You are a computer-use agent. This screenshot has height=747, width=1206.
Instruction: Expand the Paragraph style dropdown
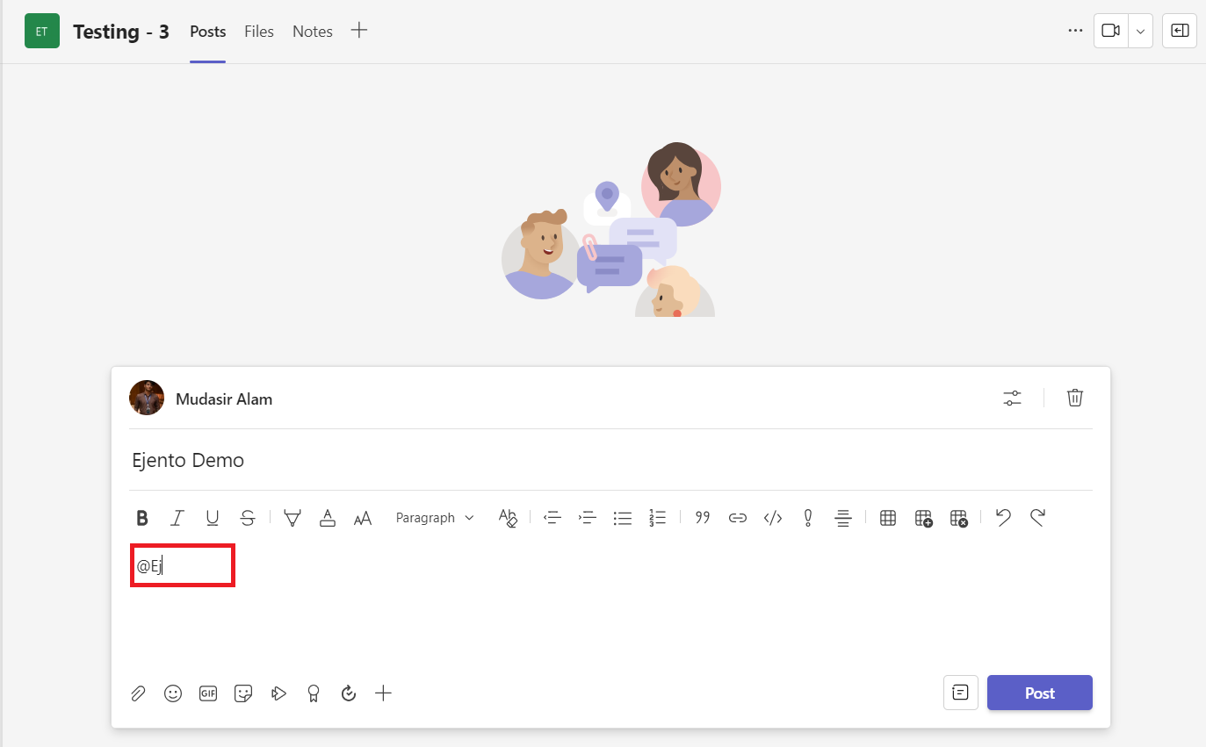click(435, 518)
